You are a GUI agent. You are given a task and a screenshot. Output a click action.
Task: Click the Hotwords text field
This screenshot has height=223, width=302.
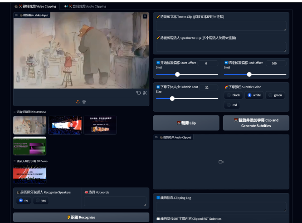[x=115, y=201]
